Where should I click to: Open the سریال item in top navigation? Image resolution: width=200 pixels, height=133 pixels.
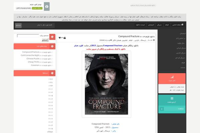tap(159, 25)
